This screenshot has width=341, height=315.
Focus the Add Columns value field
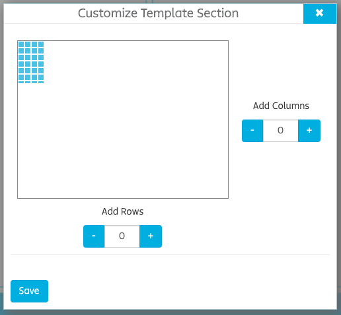(x=280, y=131)
